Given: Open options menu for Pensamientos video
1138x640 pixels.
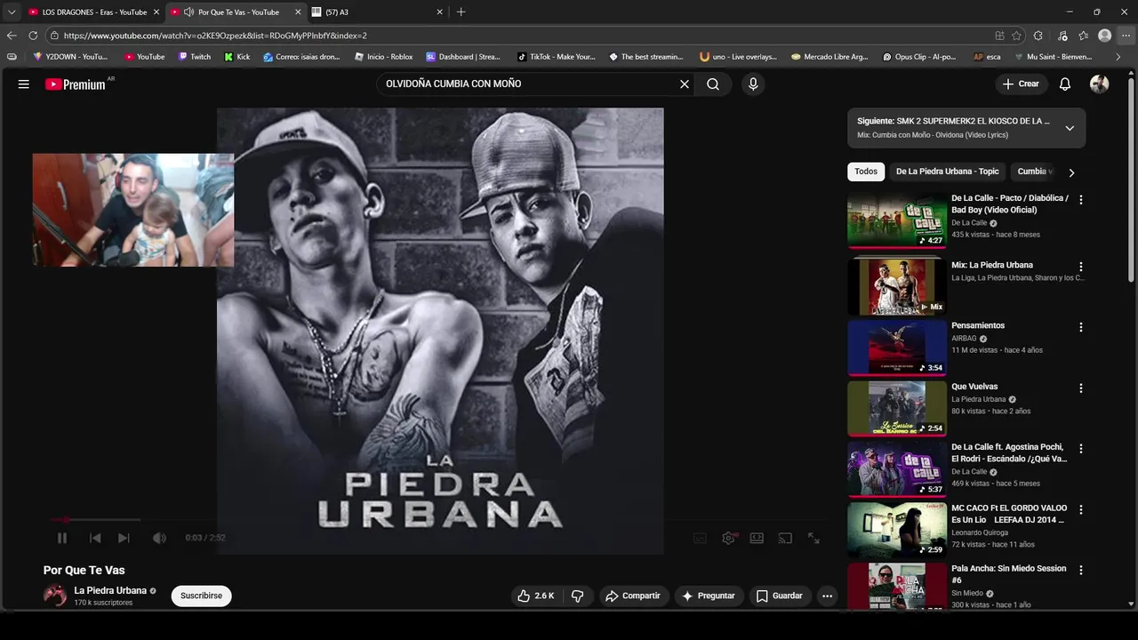Looking at the screenshot, I should coord(1081,327).
